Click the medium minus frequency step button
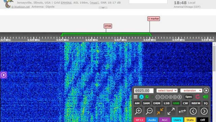 click(x=162, y=97)
